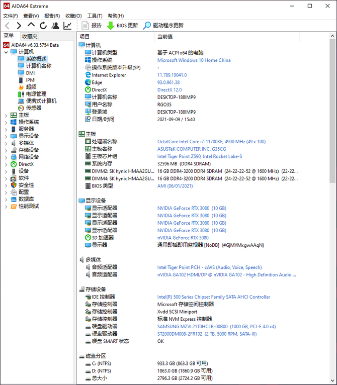Open the 便携式计算机 tree item

pyautogui.click(x=41, y=101)
